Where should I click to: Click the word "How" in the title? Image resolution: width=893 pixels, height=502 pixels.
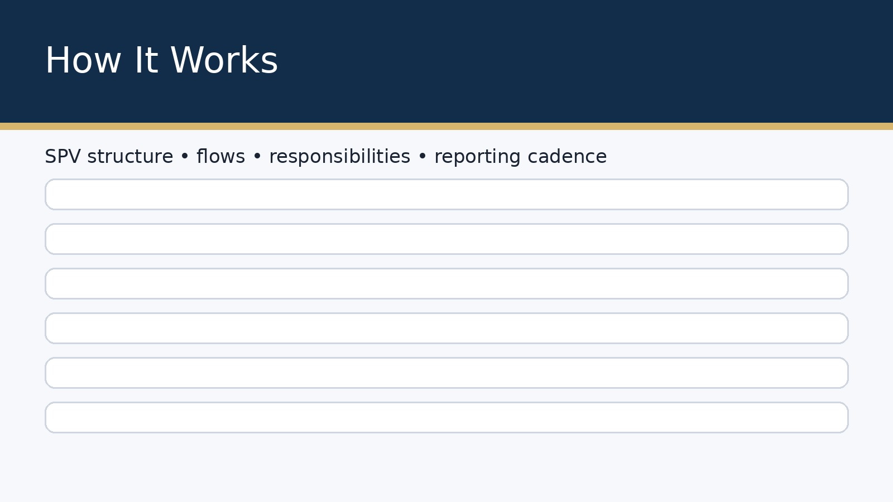click(x=83, y=61)
